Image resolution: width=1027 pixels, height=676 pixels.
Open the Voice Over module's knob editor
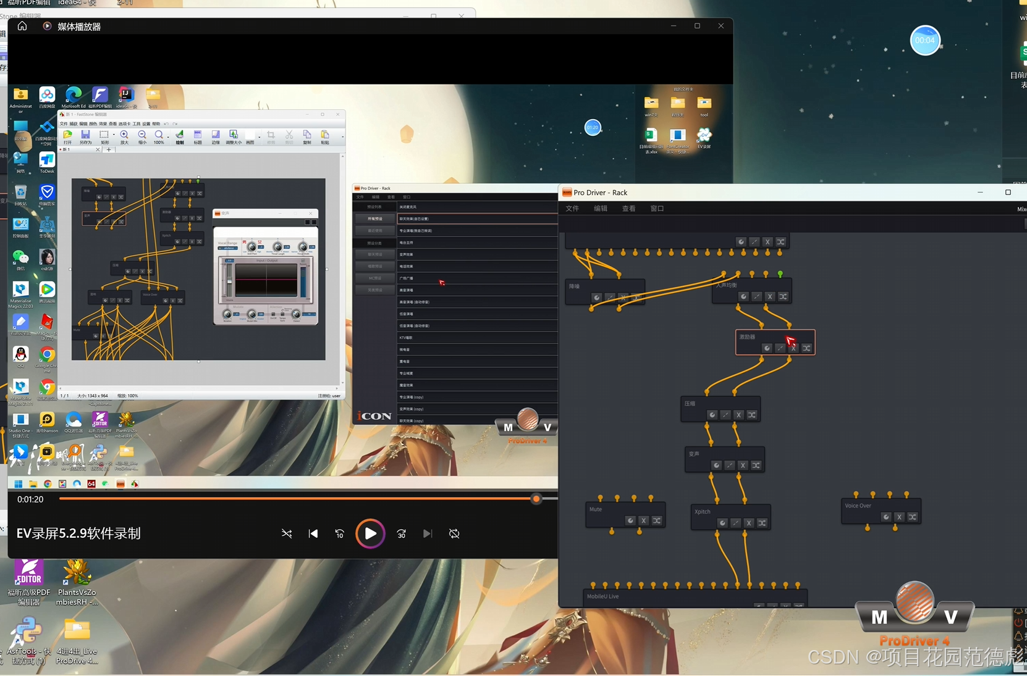click(886, 517)
